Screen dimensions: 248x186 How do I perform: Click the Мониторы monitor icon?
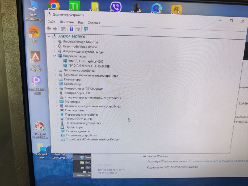click(61, 102)
